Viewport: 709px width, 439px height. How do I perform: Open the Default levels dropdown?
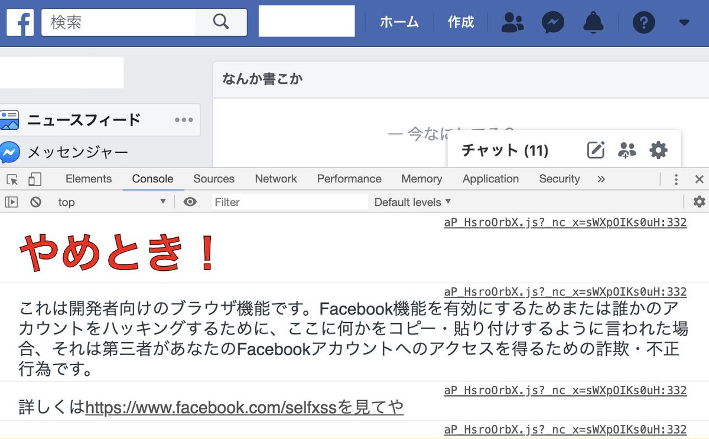tap(412, 202)
